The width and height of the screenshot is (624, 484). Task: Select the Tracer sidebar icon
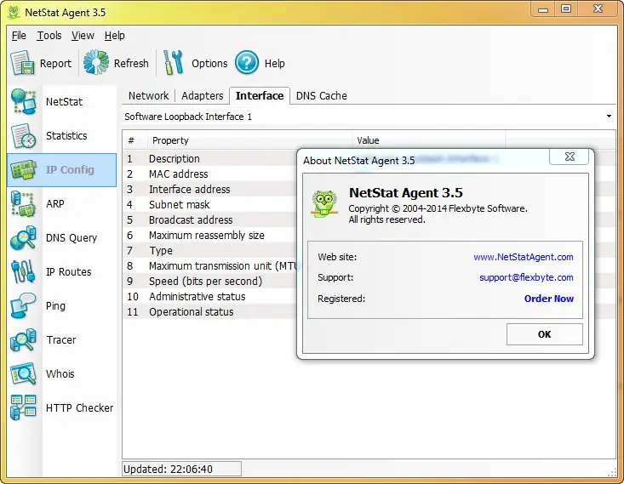pos(23,340)
